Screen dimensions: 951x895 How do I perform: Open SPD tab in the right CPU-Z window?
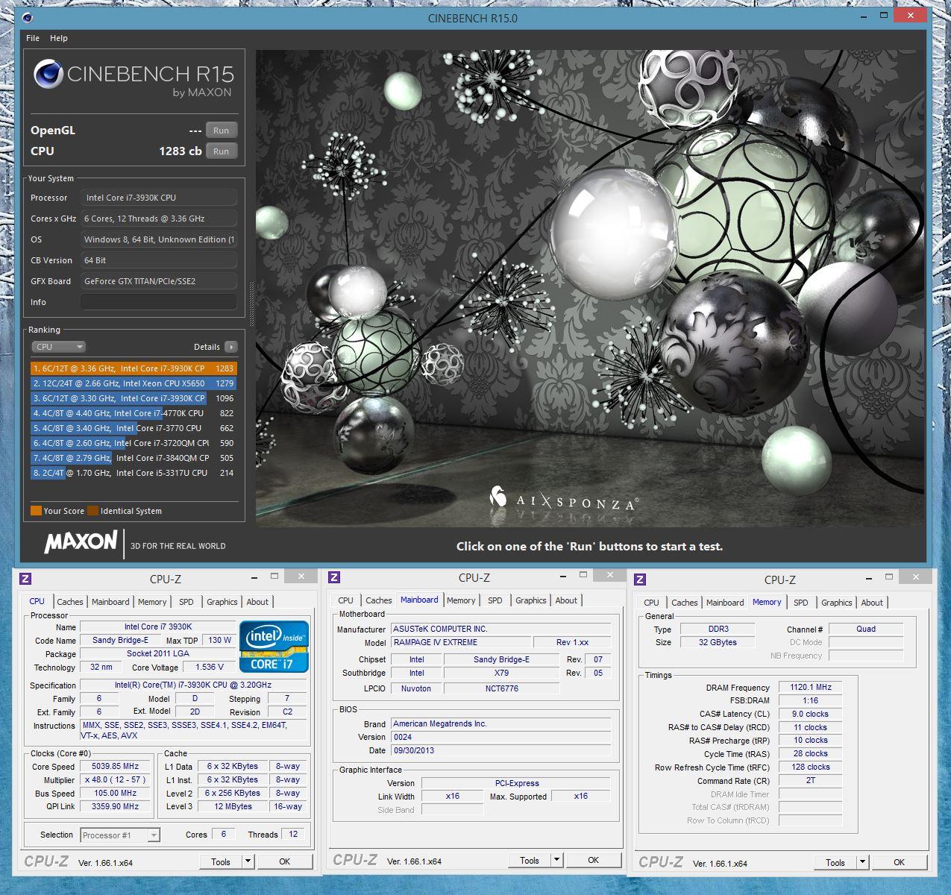coord(801,603)
